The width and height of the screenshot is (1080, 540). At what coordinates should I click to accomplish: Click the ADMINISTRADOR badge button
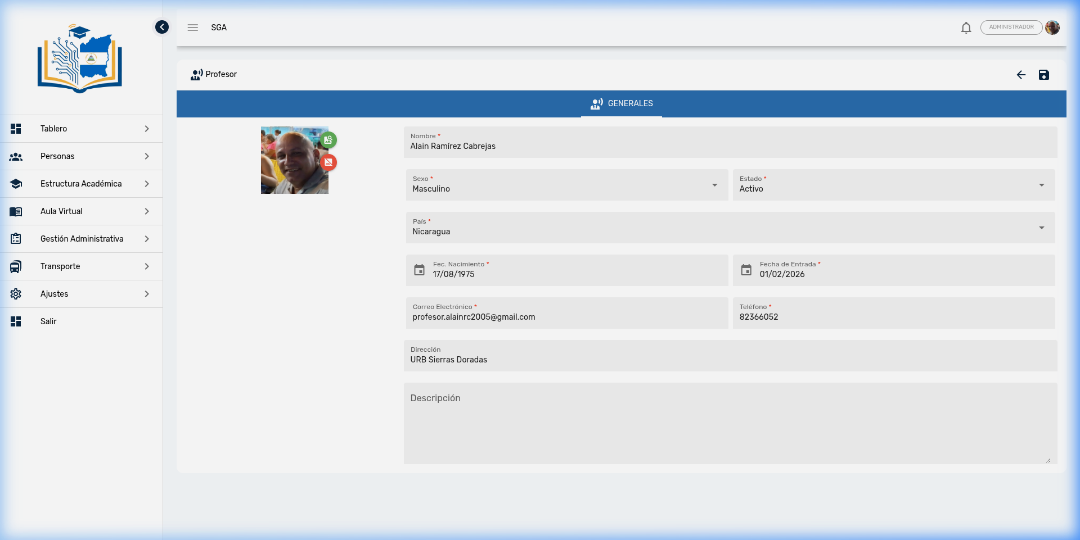[1011, 28]
